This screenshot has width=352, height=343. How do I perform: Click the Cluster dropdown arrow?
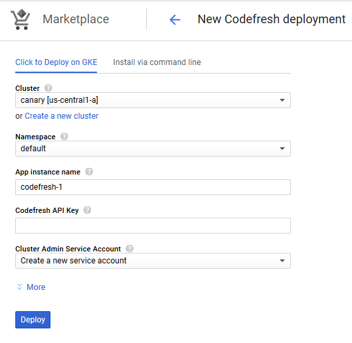point(282,100)
